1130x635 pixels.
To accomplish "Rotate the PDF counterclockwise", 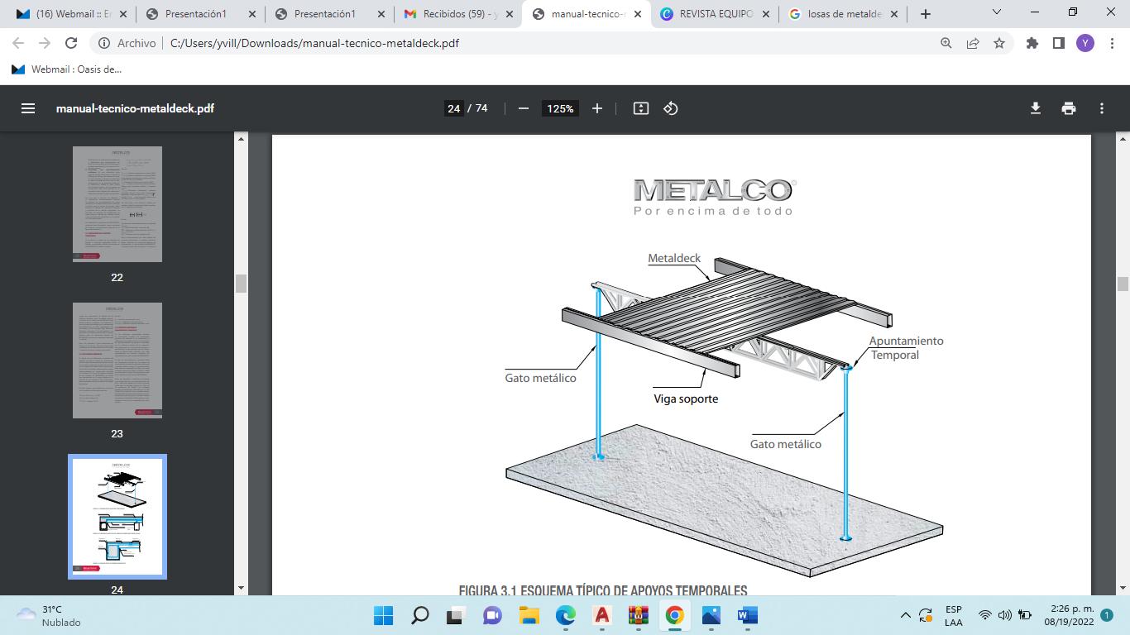I will point(671,108).
